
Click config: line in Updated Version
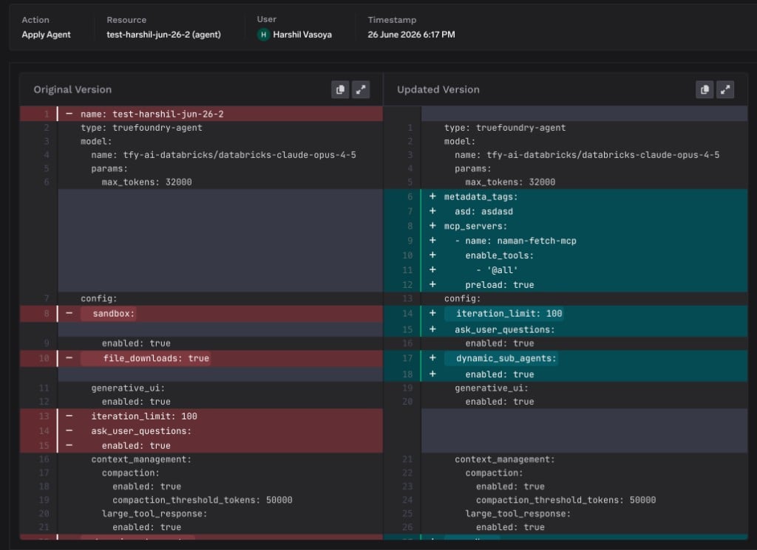463,299
